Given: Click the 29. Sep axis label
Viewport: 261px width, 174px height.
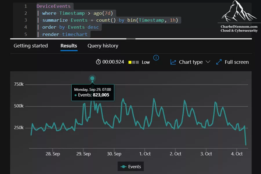Looking at the screenshot, I should [84, 154].
